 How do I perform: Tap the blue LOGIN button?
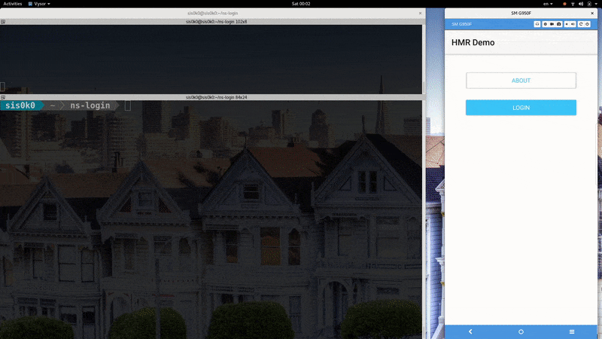pyautogui.click(x=521, y=108)
